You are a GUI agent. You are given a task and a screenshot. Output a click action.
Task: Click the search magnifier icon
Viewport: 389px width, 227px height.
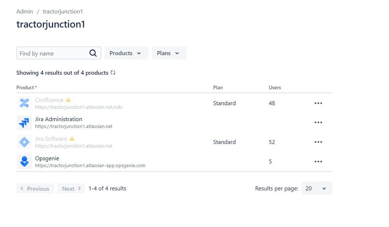click(93, 53)
